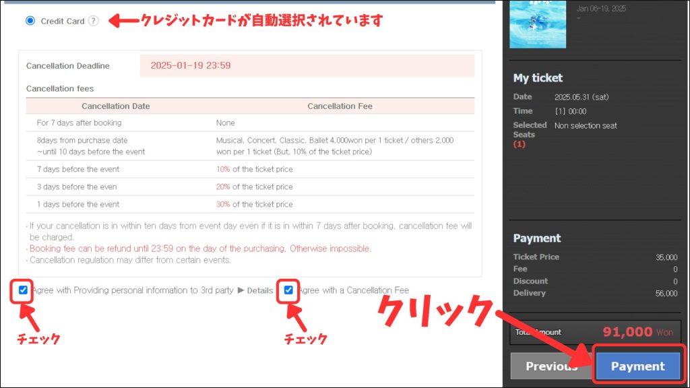The width and height of the screenshot is (690, 388).
Task: Click the help question mark beside Credit Card
Action: coord(93,21)
